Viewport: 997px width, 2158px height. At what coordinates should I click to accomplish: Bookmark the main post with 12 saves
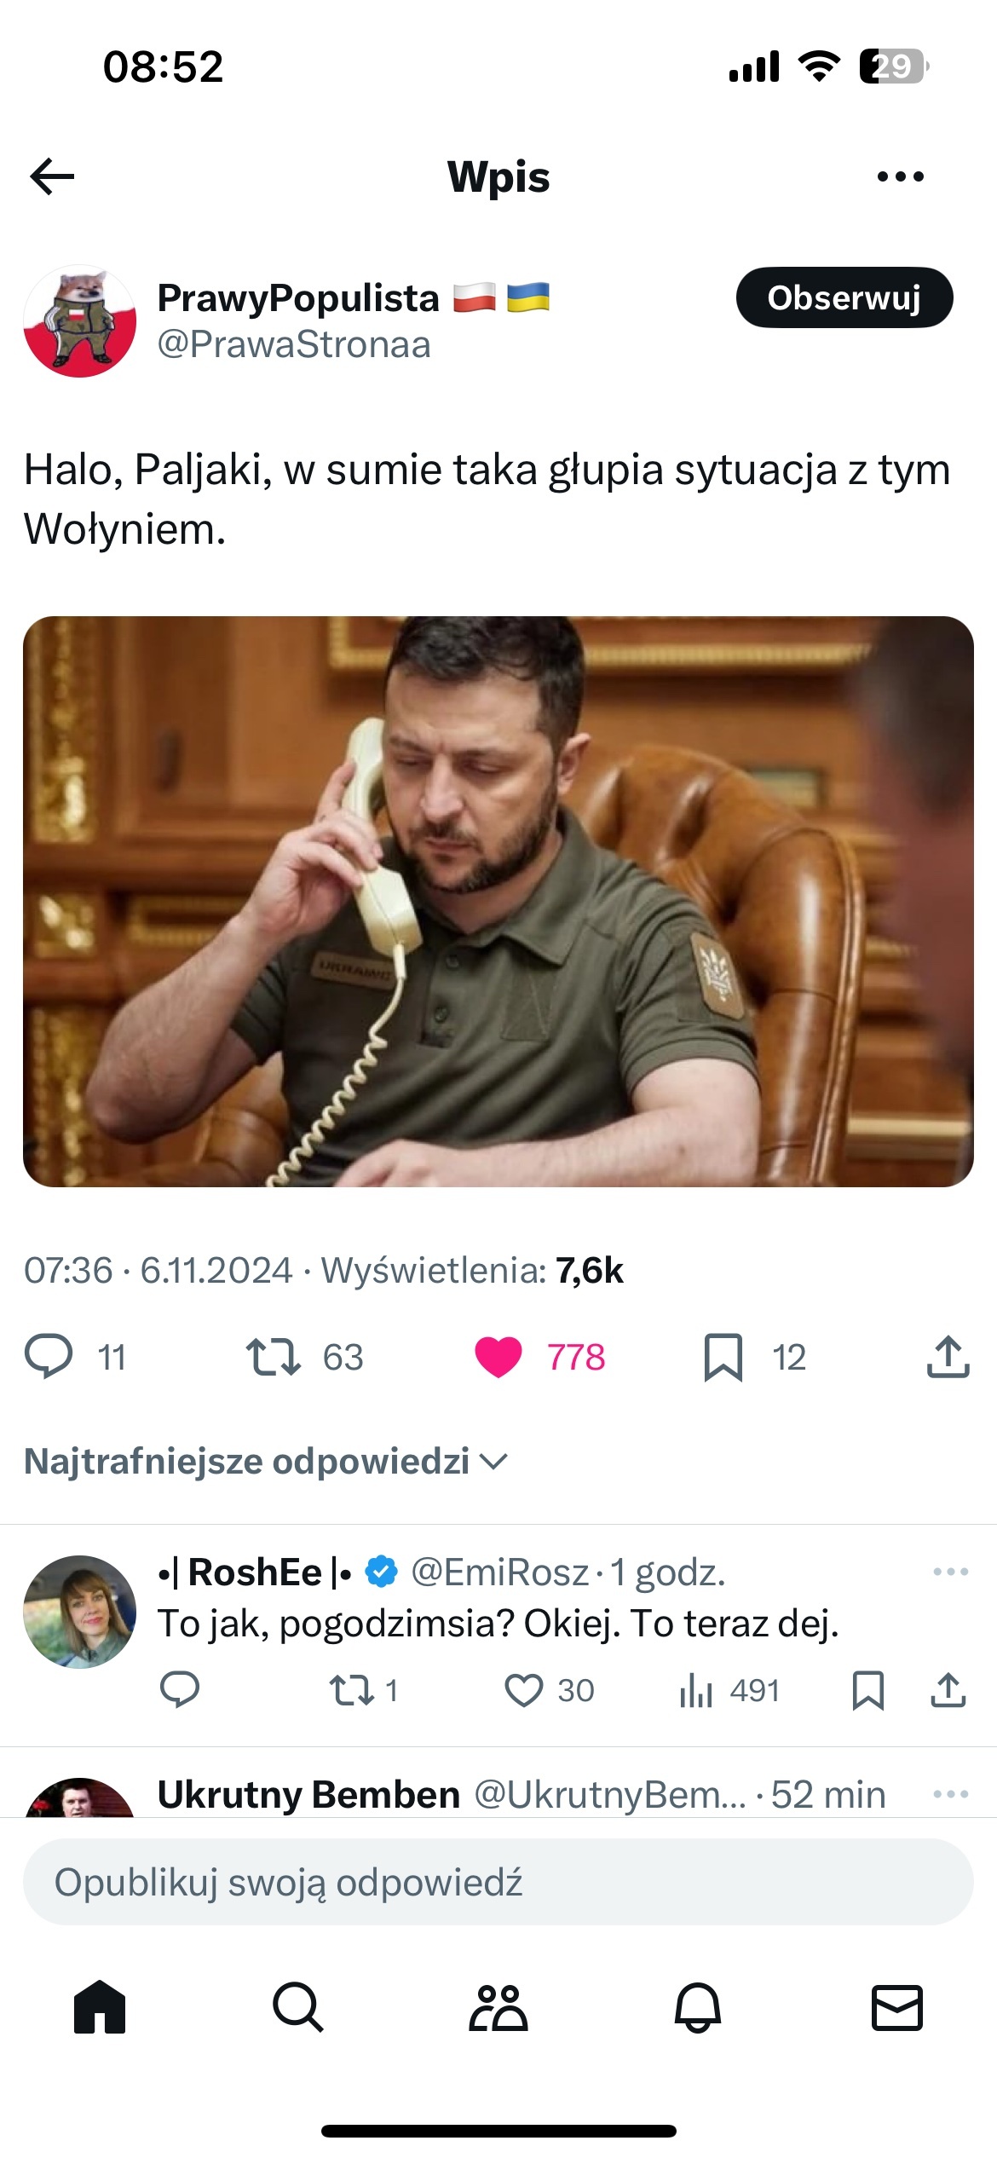pos(723,1357)
